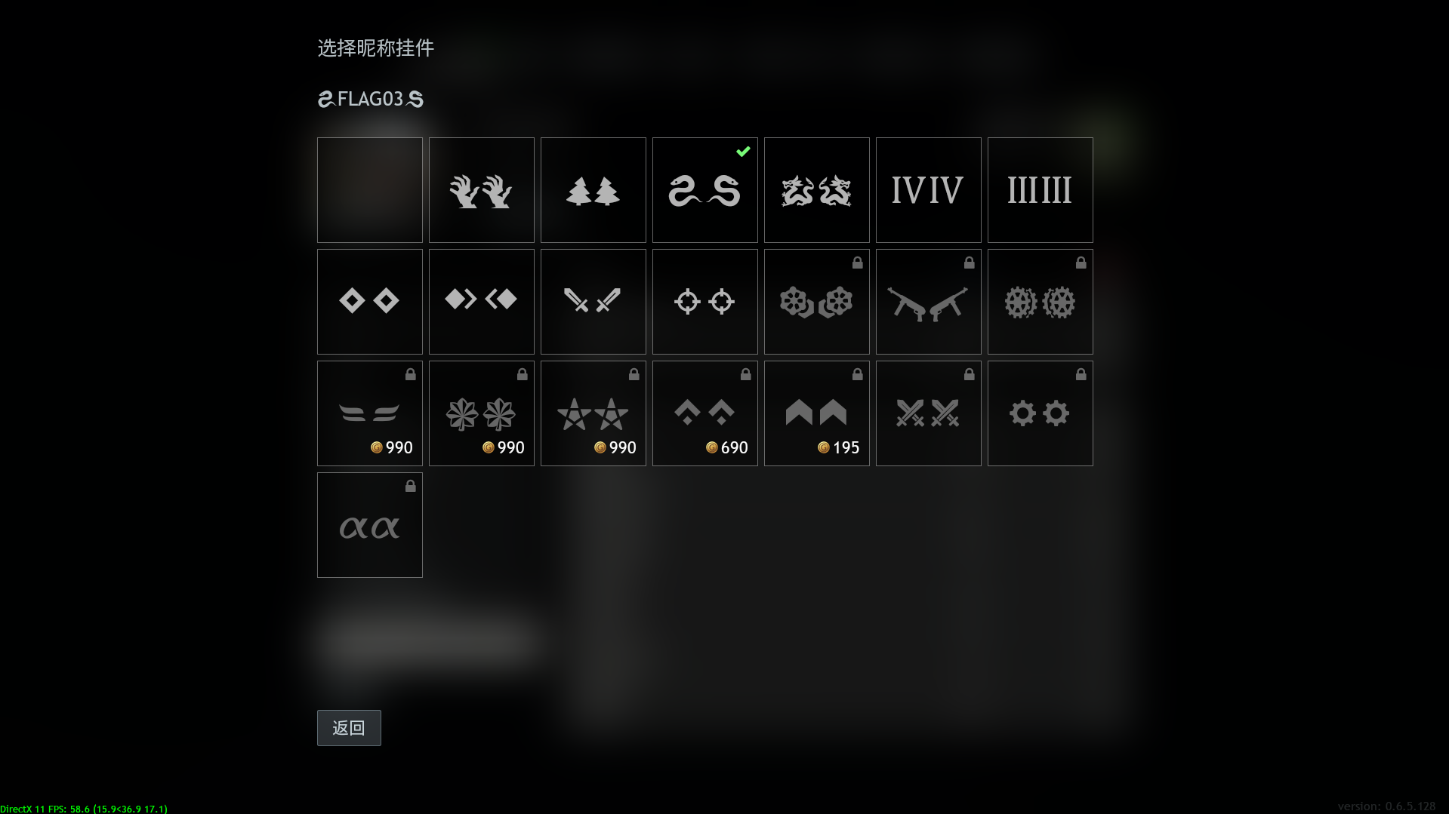Screen dimensions: 1449x814
Task: Select the daggers decoration tile
Action: point(593,302)
